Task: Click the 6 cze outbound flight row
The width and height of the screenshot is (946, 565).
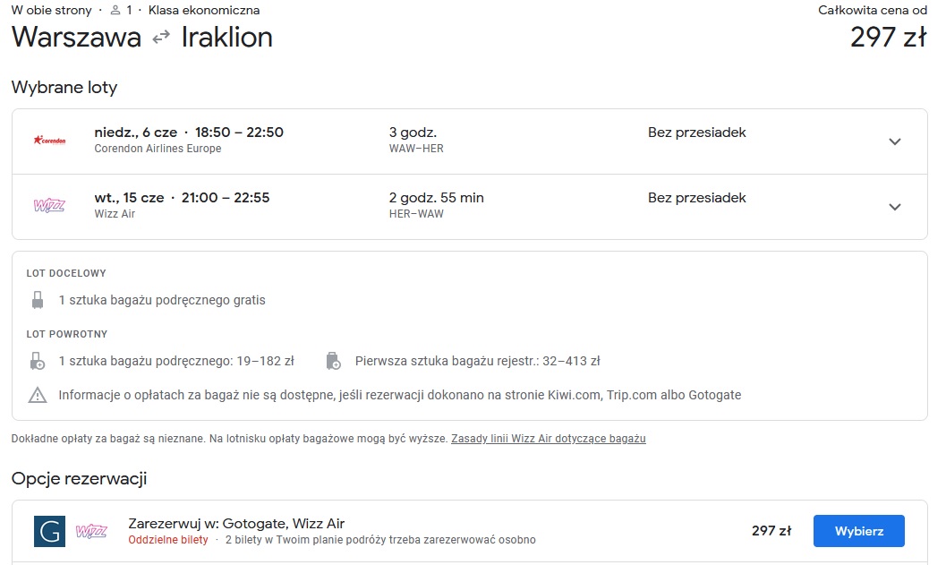Action: tap(469, 141)
